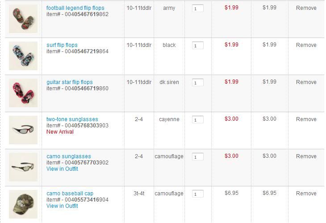The image size is (326, 223).
Task: Remove football legend flip flops from cart
Action: point(306,8)
